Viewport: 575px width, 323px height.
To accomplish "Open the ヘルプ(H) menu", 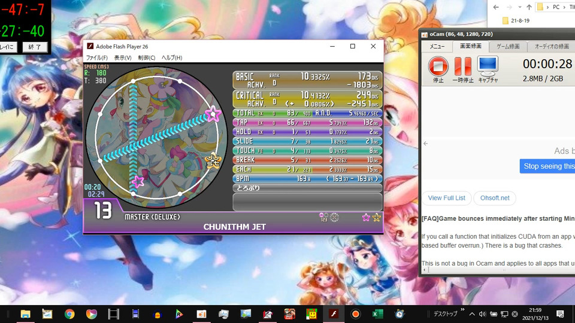I will [172, 57].
